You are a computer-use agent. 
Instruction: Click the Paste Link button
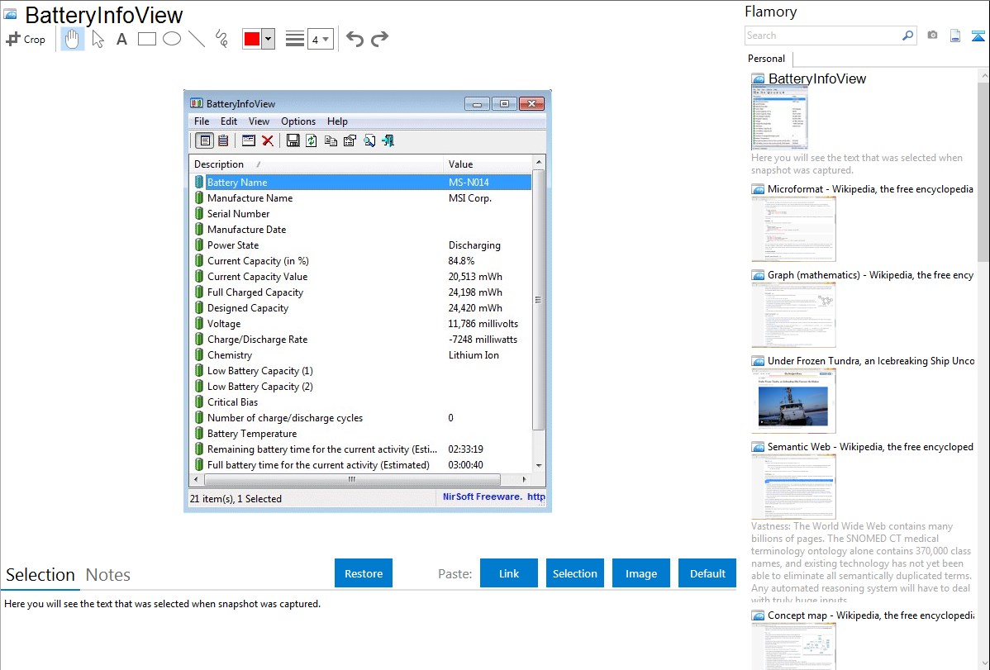(509, 573)
